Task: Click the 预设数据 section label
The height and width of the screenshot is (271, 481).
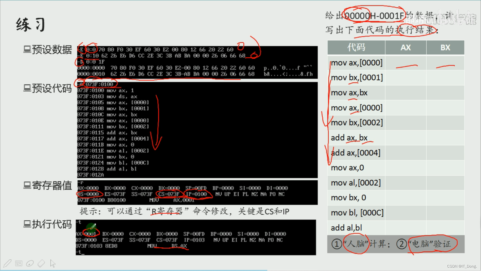Action: tap(52, 50)
